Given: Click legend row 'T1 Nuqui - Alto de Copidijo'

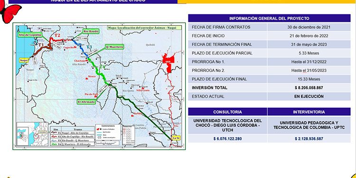Looking at the screenshot, I should tap(72, 133).
